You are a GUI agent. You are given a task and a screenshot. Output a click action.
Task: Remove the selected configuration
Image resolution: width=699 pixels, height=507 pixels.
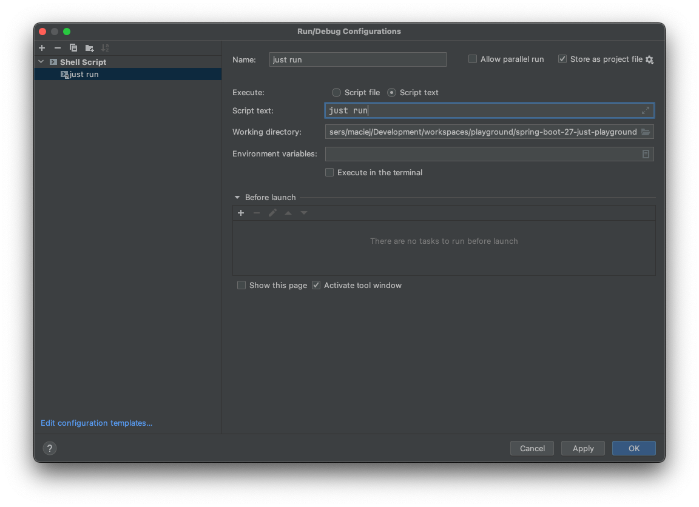tap(58, 48)
